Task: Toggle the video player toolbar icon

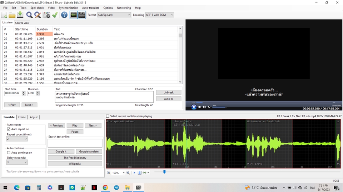Action: [x=81, y=15]
